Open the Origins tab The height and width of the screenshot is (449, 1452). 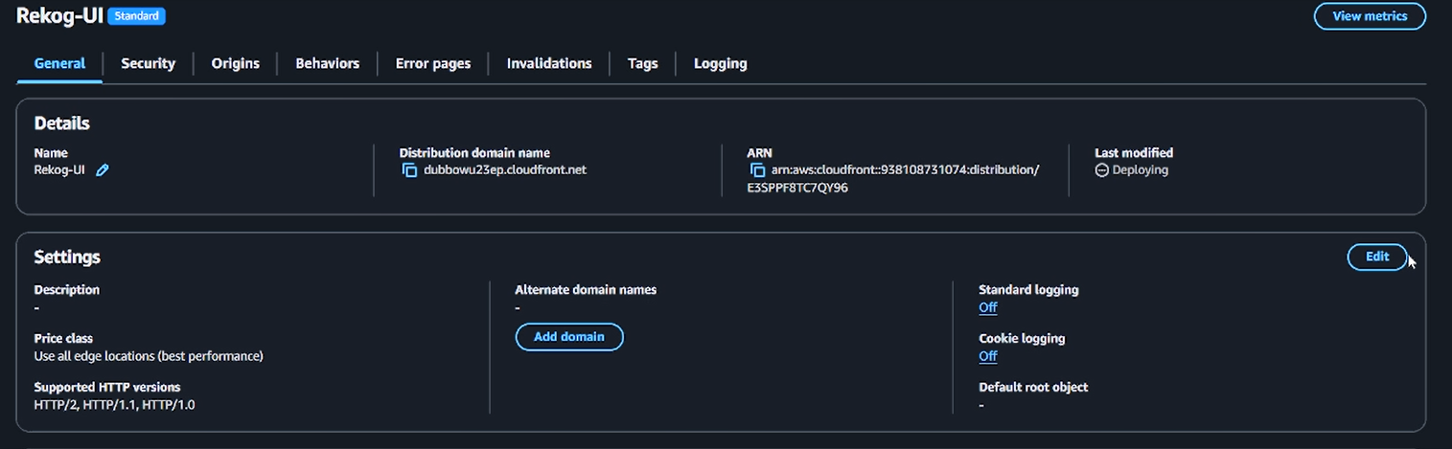click(x=236, y=63)
